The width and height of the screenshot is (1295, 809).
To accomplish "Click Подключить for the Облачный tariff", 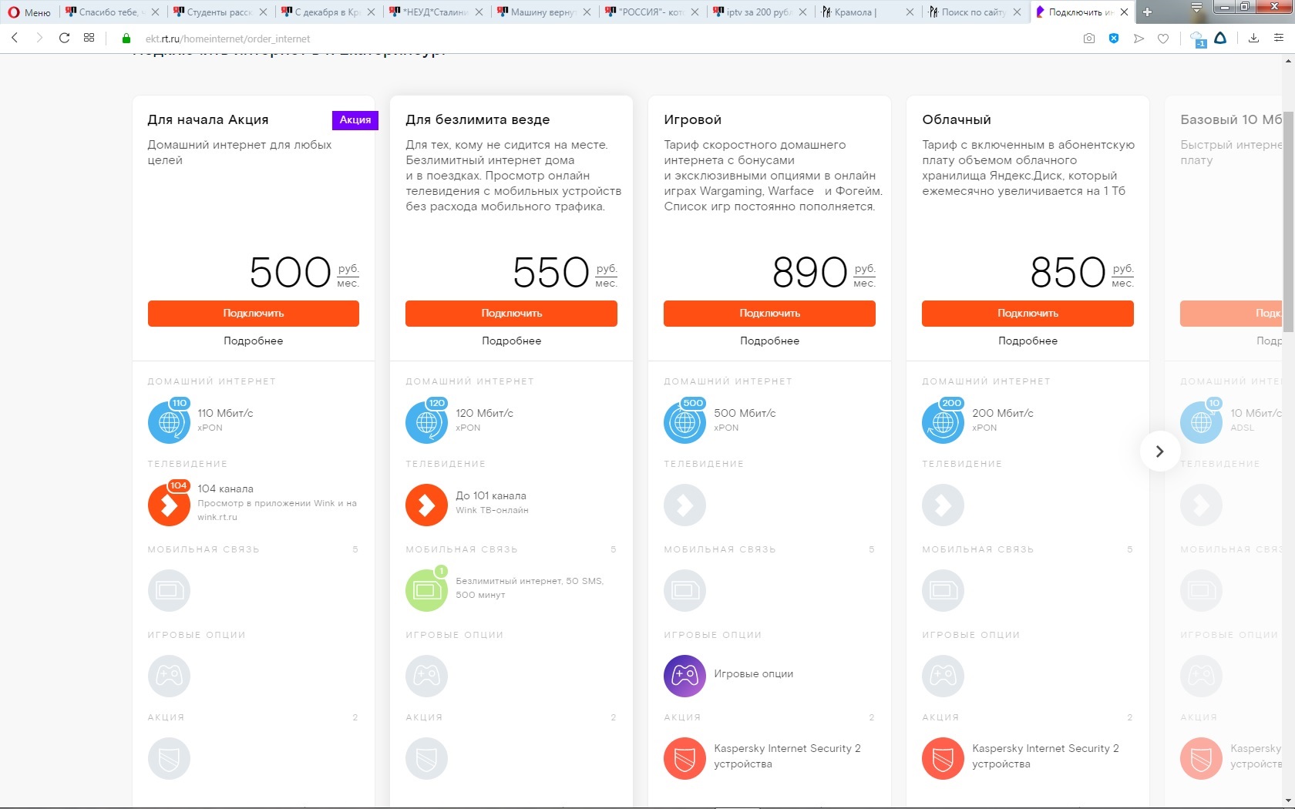I will [x=1028, y=314].
